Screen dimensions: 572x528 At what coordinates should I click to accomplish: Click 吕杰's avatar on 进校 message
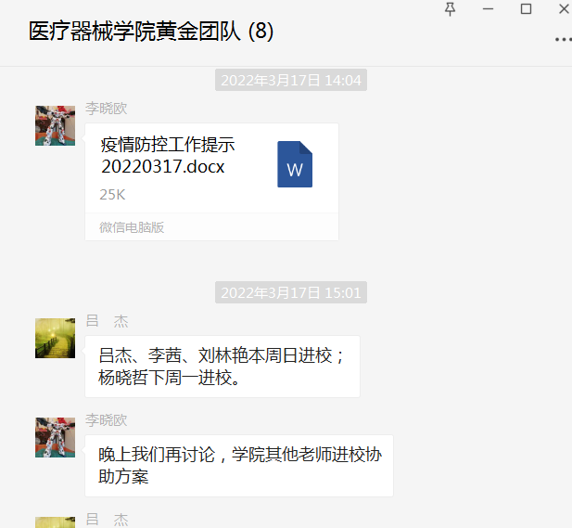[x=55, y=338]
